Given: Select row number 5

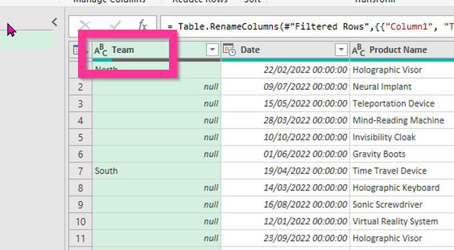Looking at the screenshot, I should point(80,137).
